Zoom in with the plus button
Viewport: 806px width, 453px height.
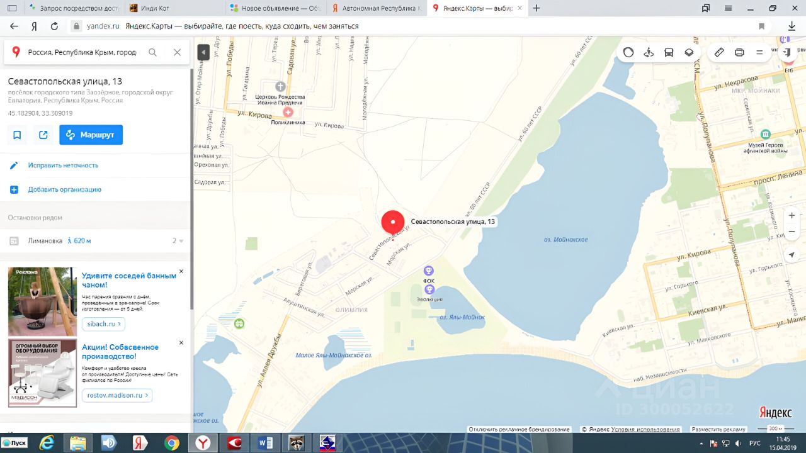[792, 216]
